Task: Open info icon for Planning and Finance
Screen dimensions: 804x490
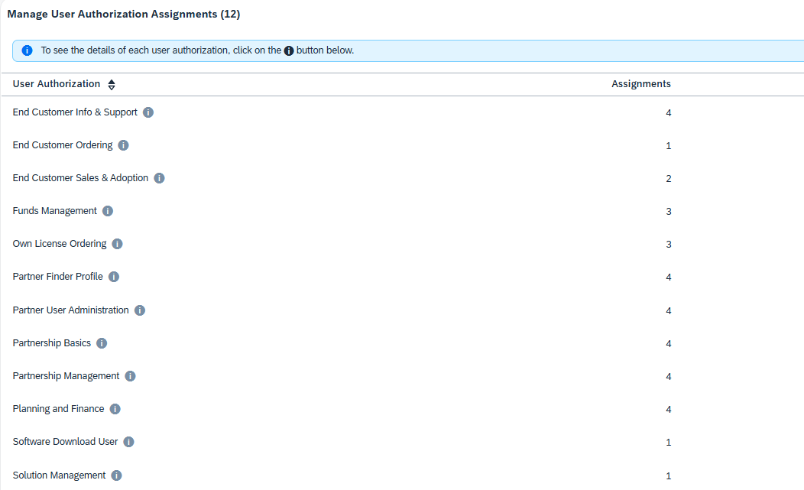Action: click(115, 409)
